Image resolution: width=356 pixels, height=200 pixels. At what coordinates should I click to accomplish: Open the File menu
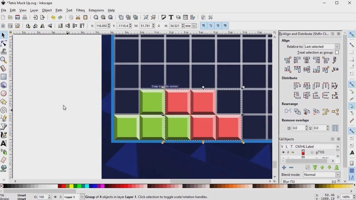(x=4, y=10)
